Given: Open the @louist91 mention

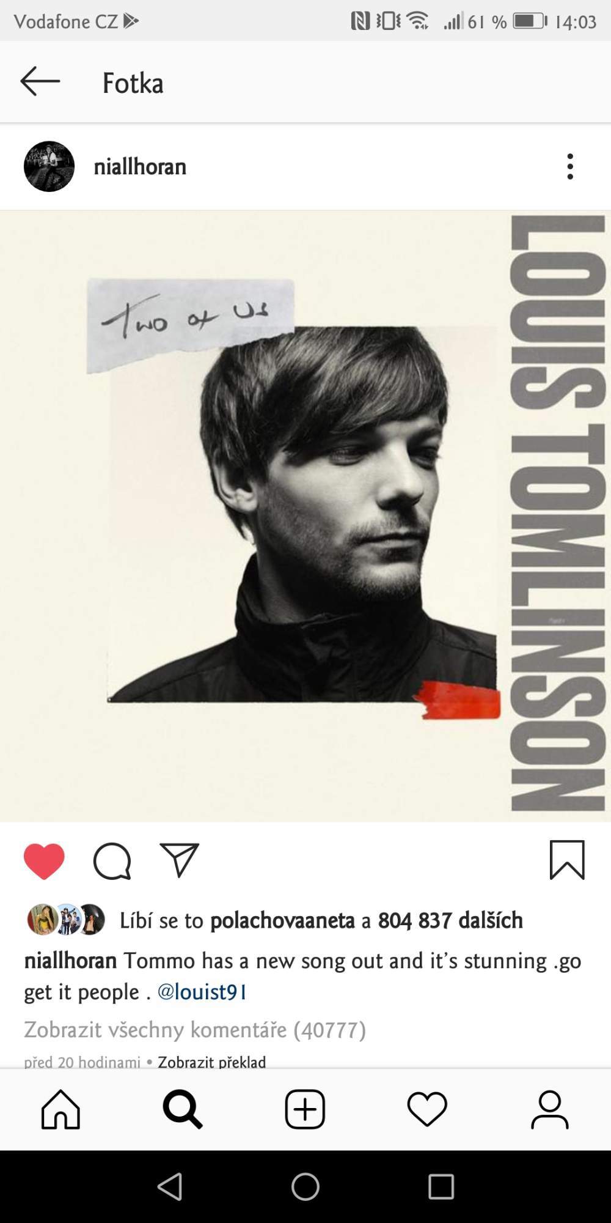Looking at the screenshot, I should pyautogui.click(x=202, y=991).
